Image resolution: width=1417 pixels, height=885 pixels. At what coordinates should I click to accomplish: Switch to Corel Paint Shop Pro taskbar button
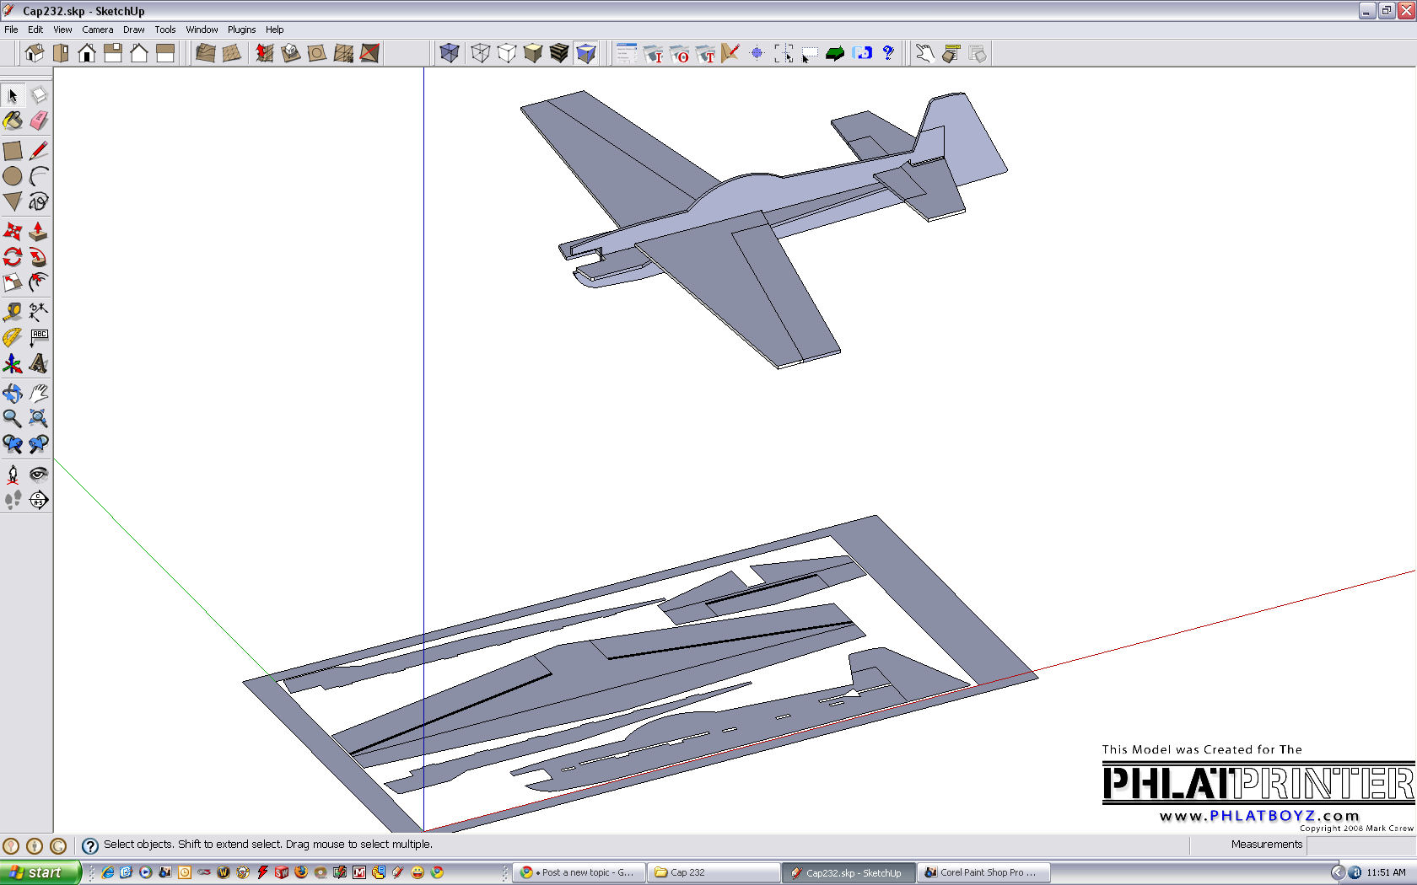[982, 872]
